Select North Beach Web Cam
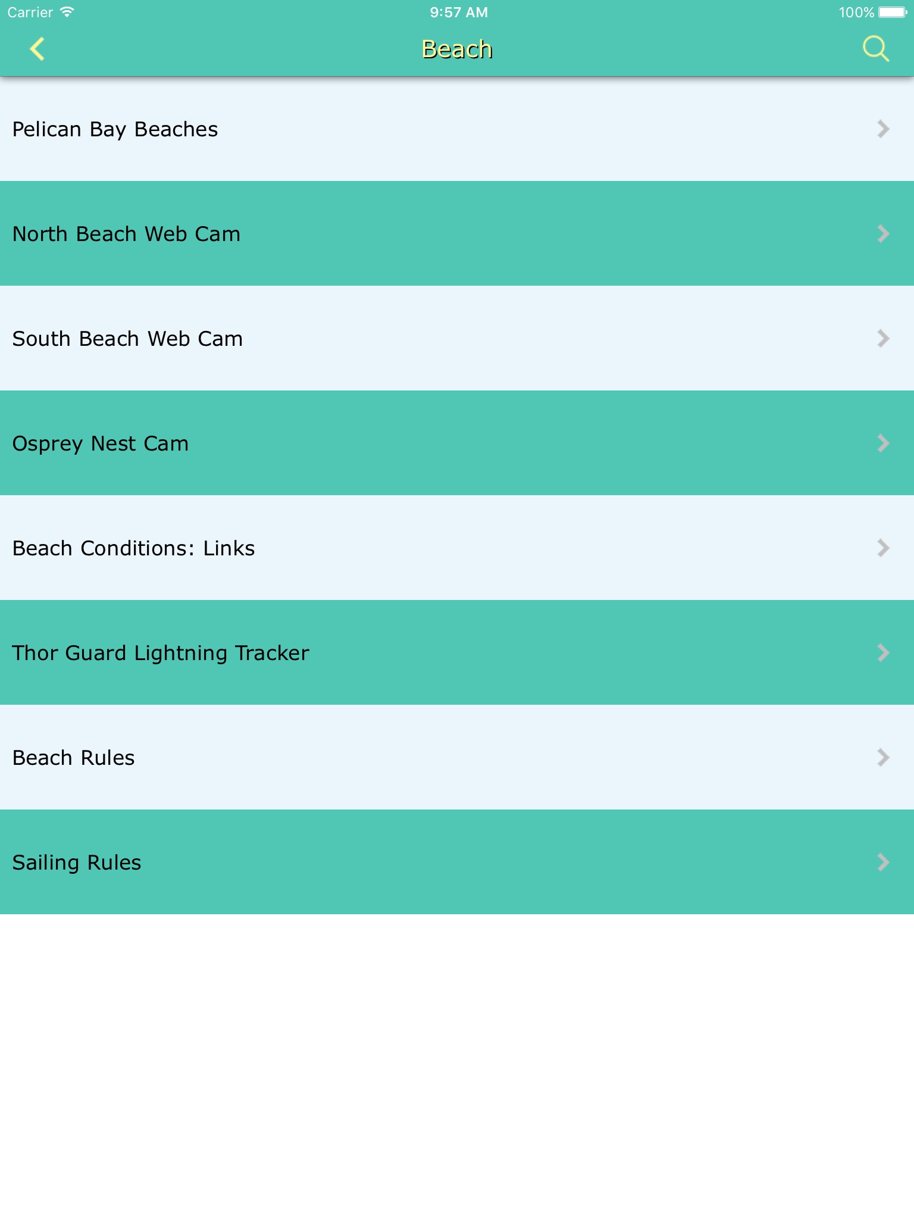This screenshot has width=914, height=1219. click(126, 234)
